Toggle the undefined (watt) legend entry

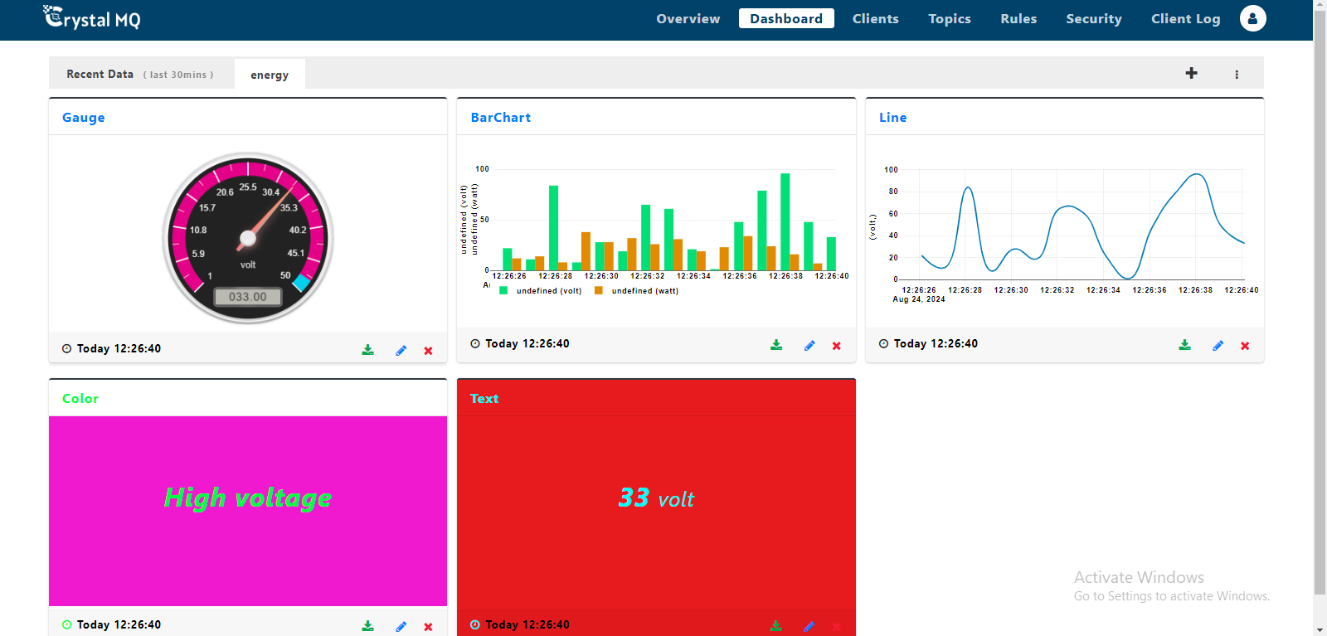[637, 291]
